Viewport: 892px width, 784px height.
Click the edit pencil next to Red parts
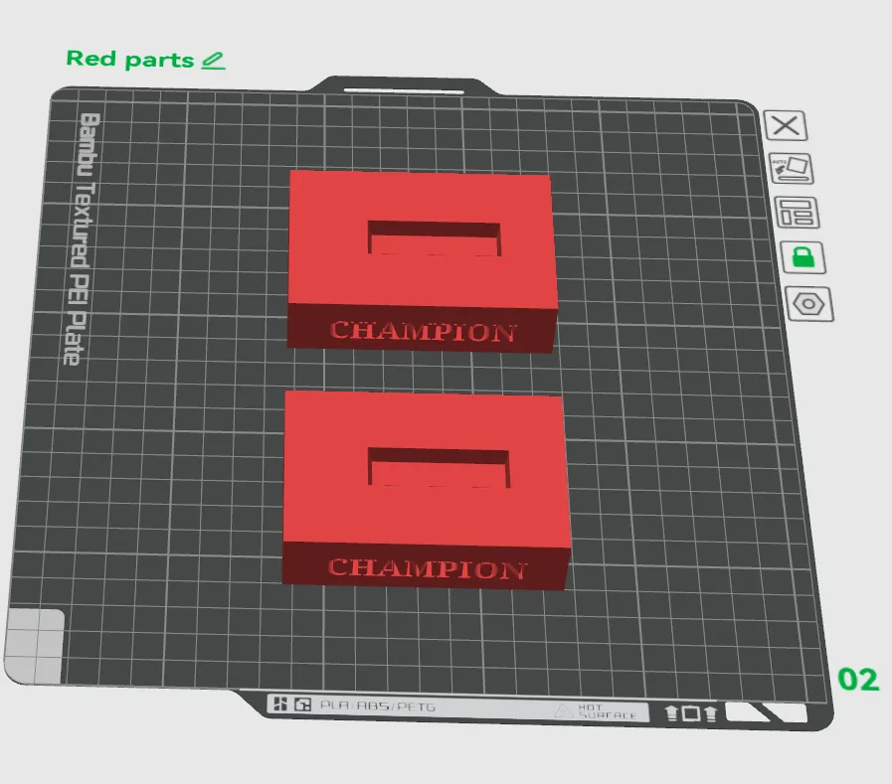214,61
